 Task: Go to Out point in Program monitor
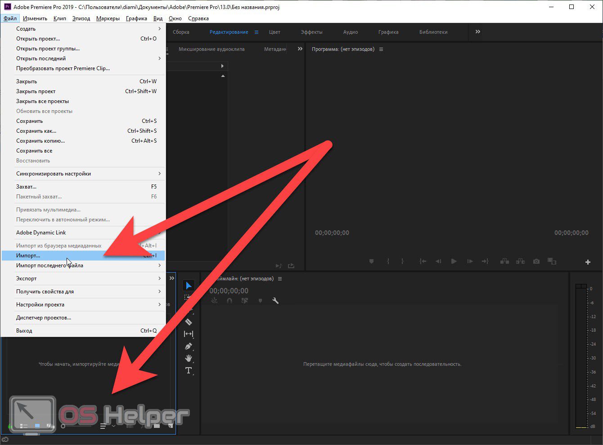coord(485,261)
